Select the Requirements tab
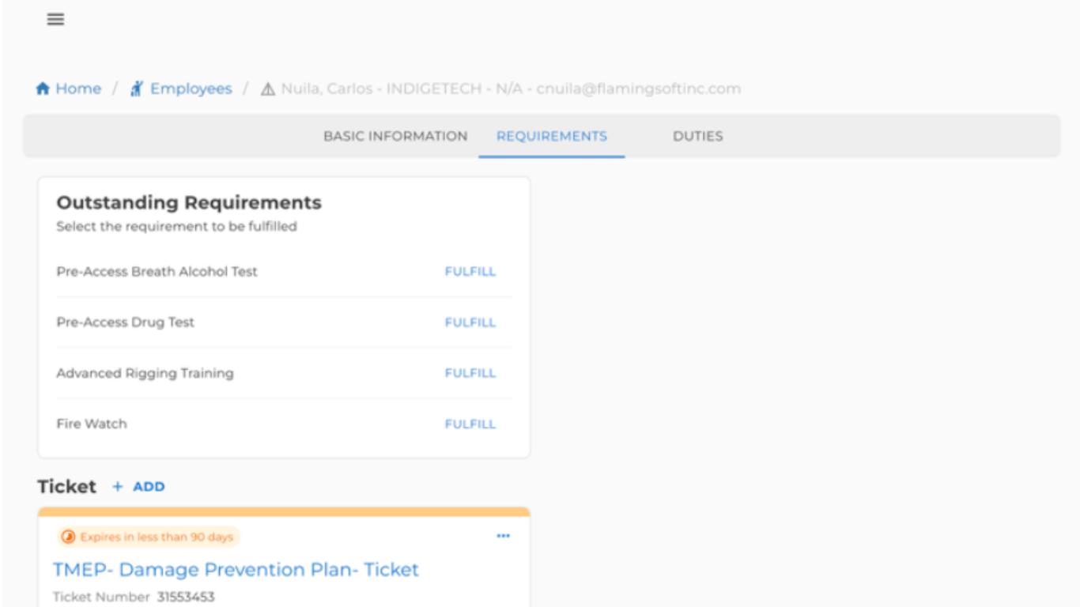Viewport: 1080px width, 607px height. point(551,136)
